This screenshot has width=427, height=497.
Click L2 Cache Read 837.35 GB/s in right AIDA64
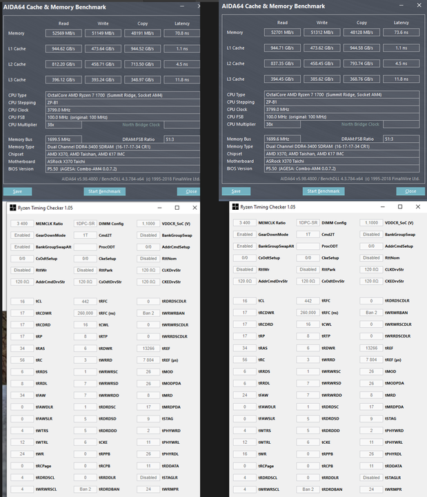(283, 64)
